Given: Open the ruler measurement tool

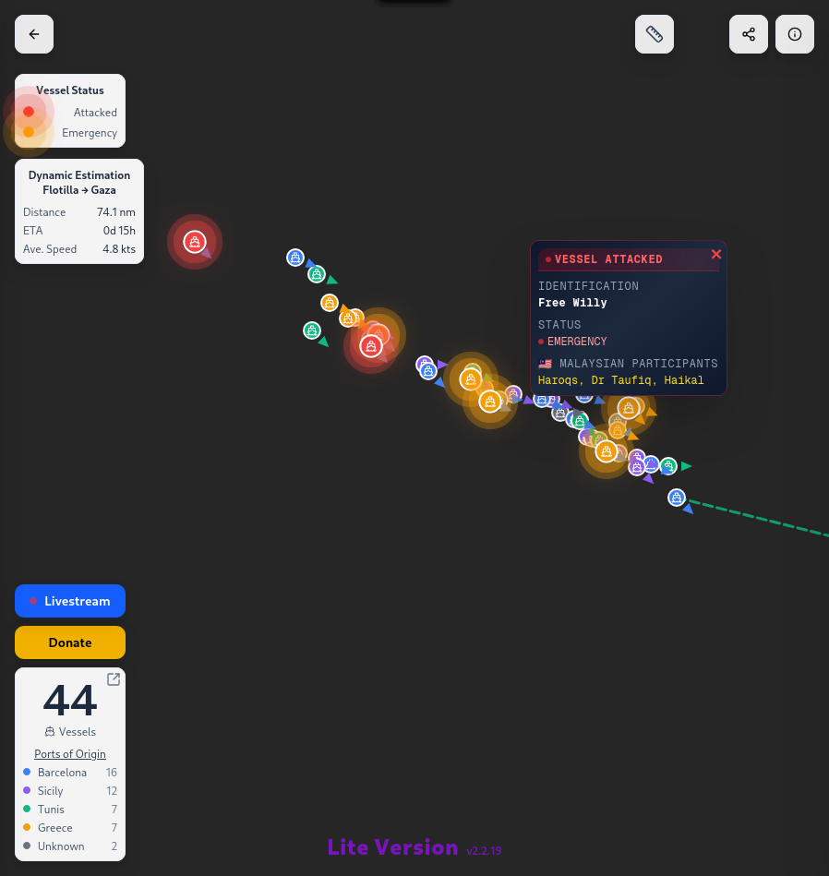Looking at the screenshot, I should [x=655, y=34].
